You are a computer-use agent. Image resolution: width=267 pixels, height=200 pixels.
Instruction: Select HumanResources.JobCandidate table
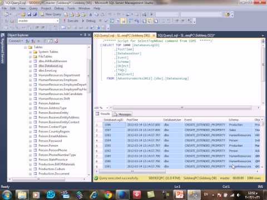(x=61, y=94)
